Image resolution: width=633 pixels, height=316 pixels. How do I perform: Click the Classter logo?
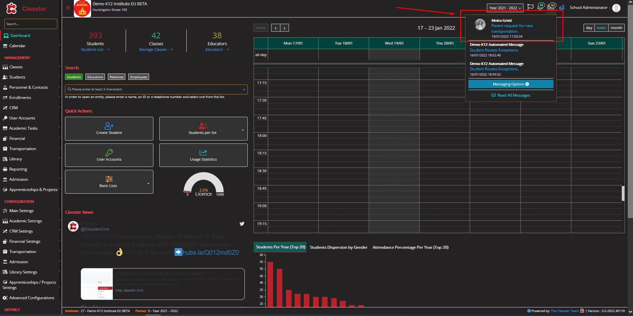26,9
